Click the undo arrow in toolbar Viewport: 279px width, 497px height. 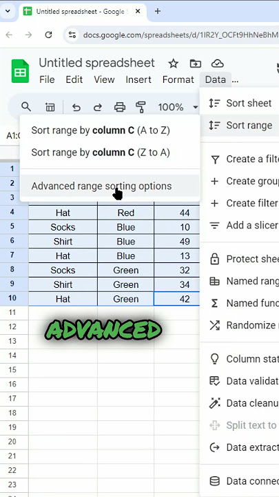click(x=76, y=108)
